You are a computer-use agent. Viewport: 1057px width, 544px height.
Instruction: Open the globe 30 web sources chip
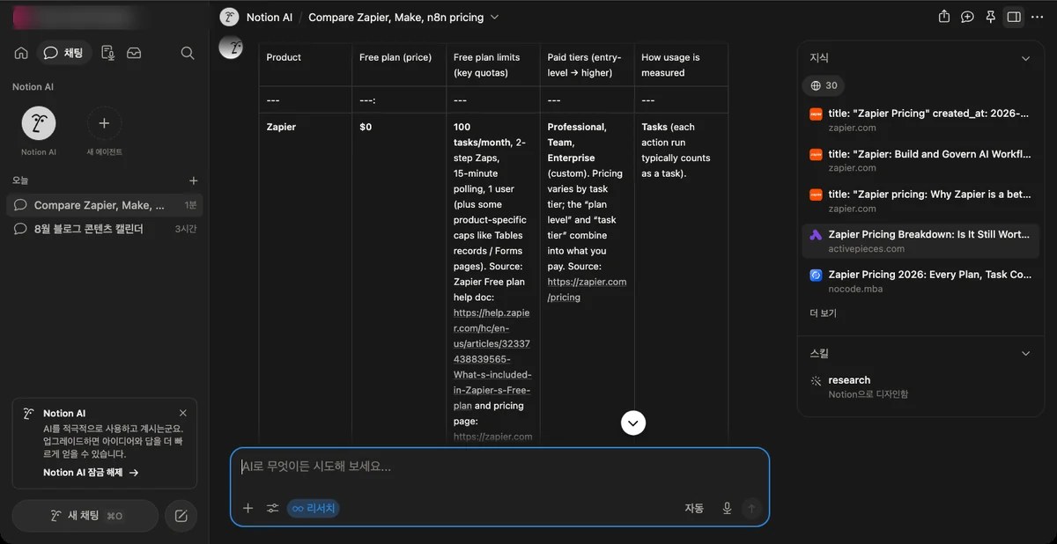(x=824, y=85)
